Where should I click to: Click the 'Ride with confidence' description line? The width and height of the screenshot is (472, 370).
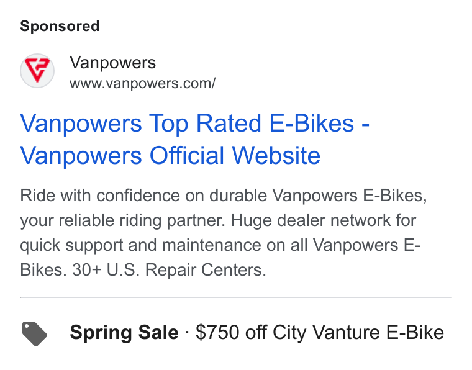point(224,196)
